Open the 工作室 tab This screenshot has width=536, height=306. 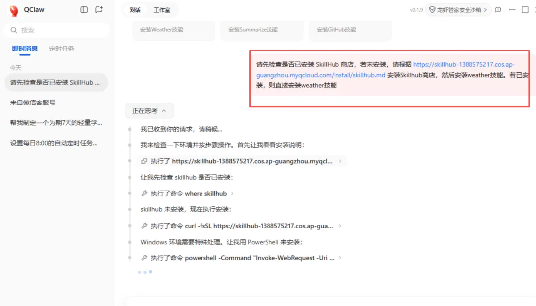162,10
